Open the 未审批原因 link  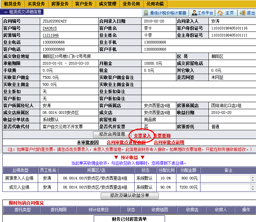point(88,142)
